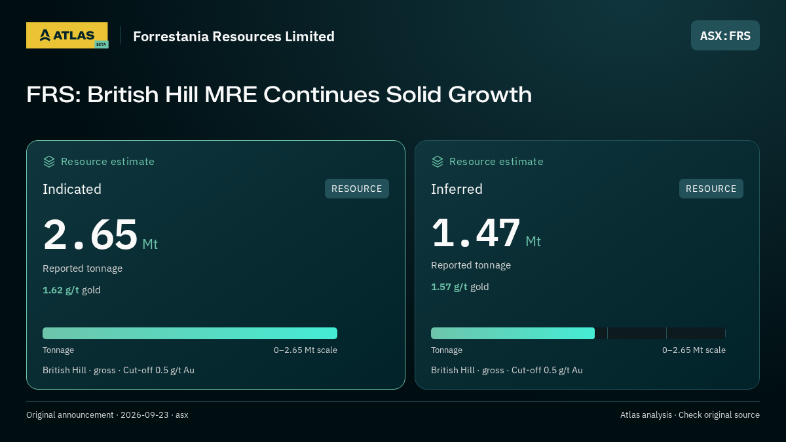
Task: Click the RESOURCE tag on Indicated card
Action: pos(357,189)
